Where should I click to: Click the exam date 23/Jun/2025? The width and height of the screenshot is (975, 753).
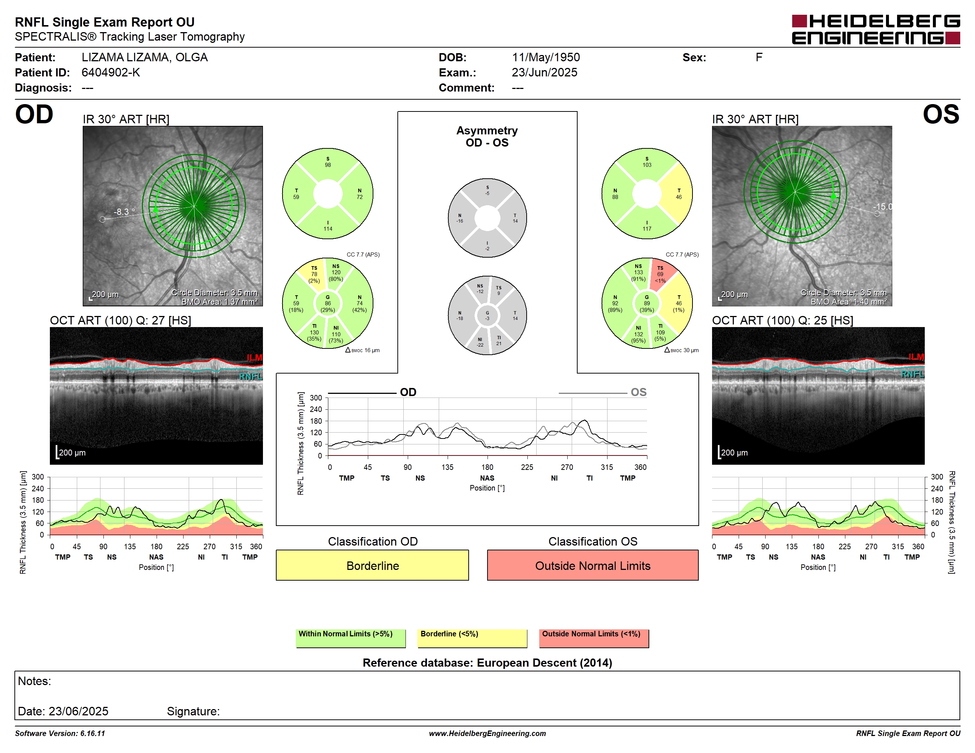click(x=544, y=73)
